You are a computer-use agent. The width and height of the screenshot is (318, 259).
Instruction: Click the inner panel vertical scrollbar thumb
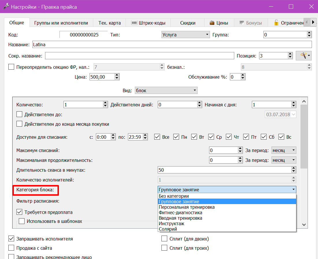(304, 137)
